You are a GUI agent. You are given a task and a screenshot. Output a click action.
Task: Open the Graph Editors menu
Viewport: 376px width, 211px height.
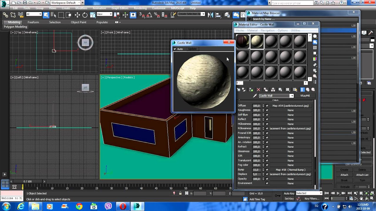[x=120, y=8]
